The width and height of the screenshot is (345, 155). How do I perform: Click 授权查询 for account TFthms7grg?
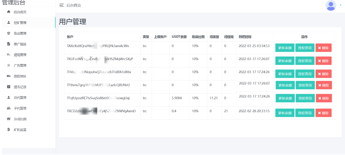[x=305, y=85]
